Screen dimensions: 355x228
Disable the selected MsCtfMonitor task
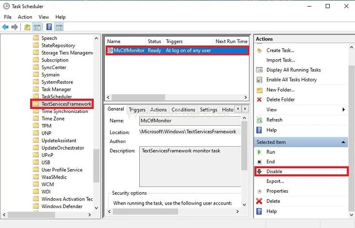tap(274, 171)
